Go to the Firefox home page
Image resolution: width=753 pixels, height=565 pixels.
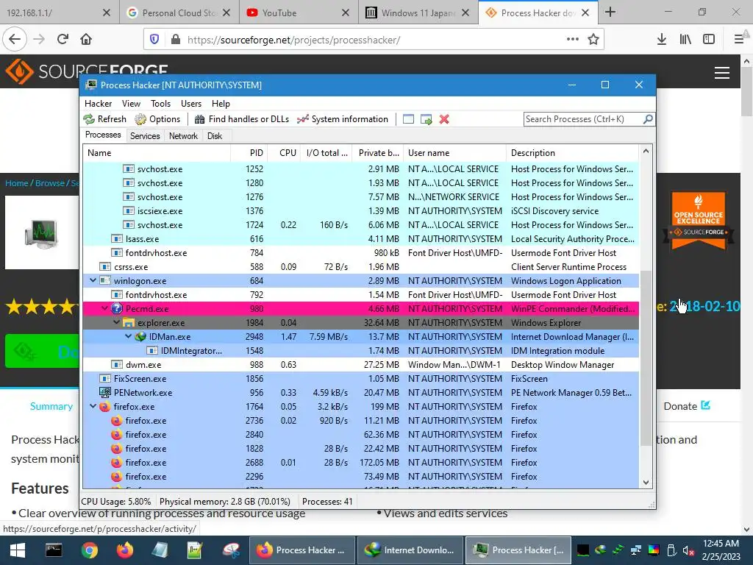tap(86, 40)
